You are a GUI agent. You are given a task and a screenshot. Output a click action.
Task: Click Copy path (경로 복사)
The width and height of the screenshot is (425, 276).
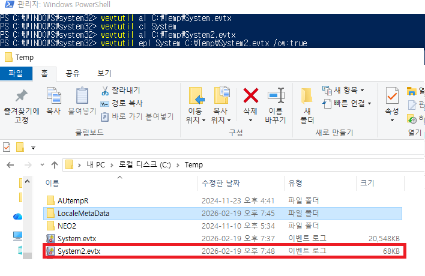point(121,103)
